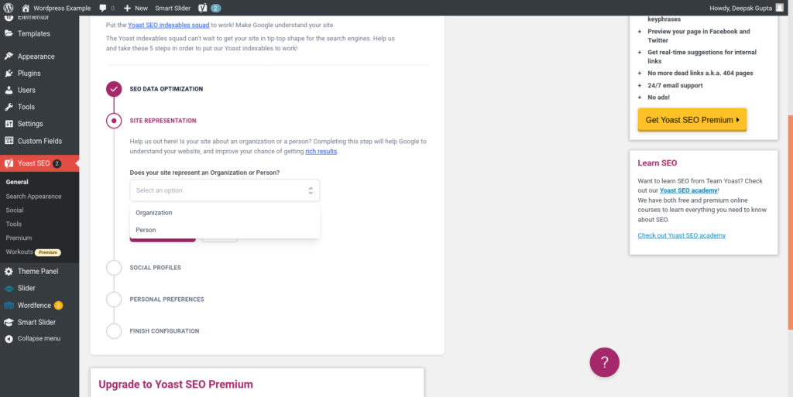The width and height of the screenshot is (793, 397).
Task: Open the Appearance menu in sidebar
Action: pyautogui.click(x=36, y=56)
